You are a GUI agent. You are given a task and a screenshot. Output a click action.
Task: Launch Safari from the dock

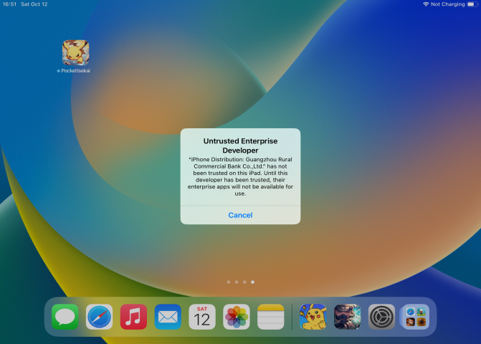[x=99, y=317]
